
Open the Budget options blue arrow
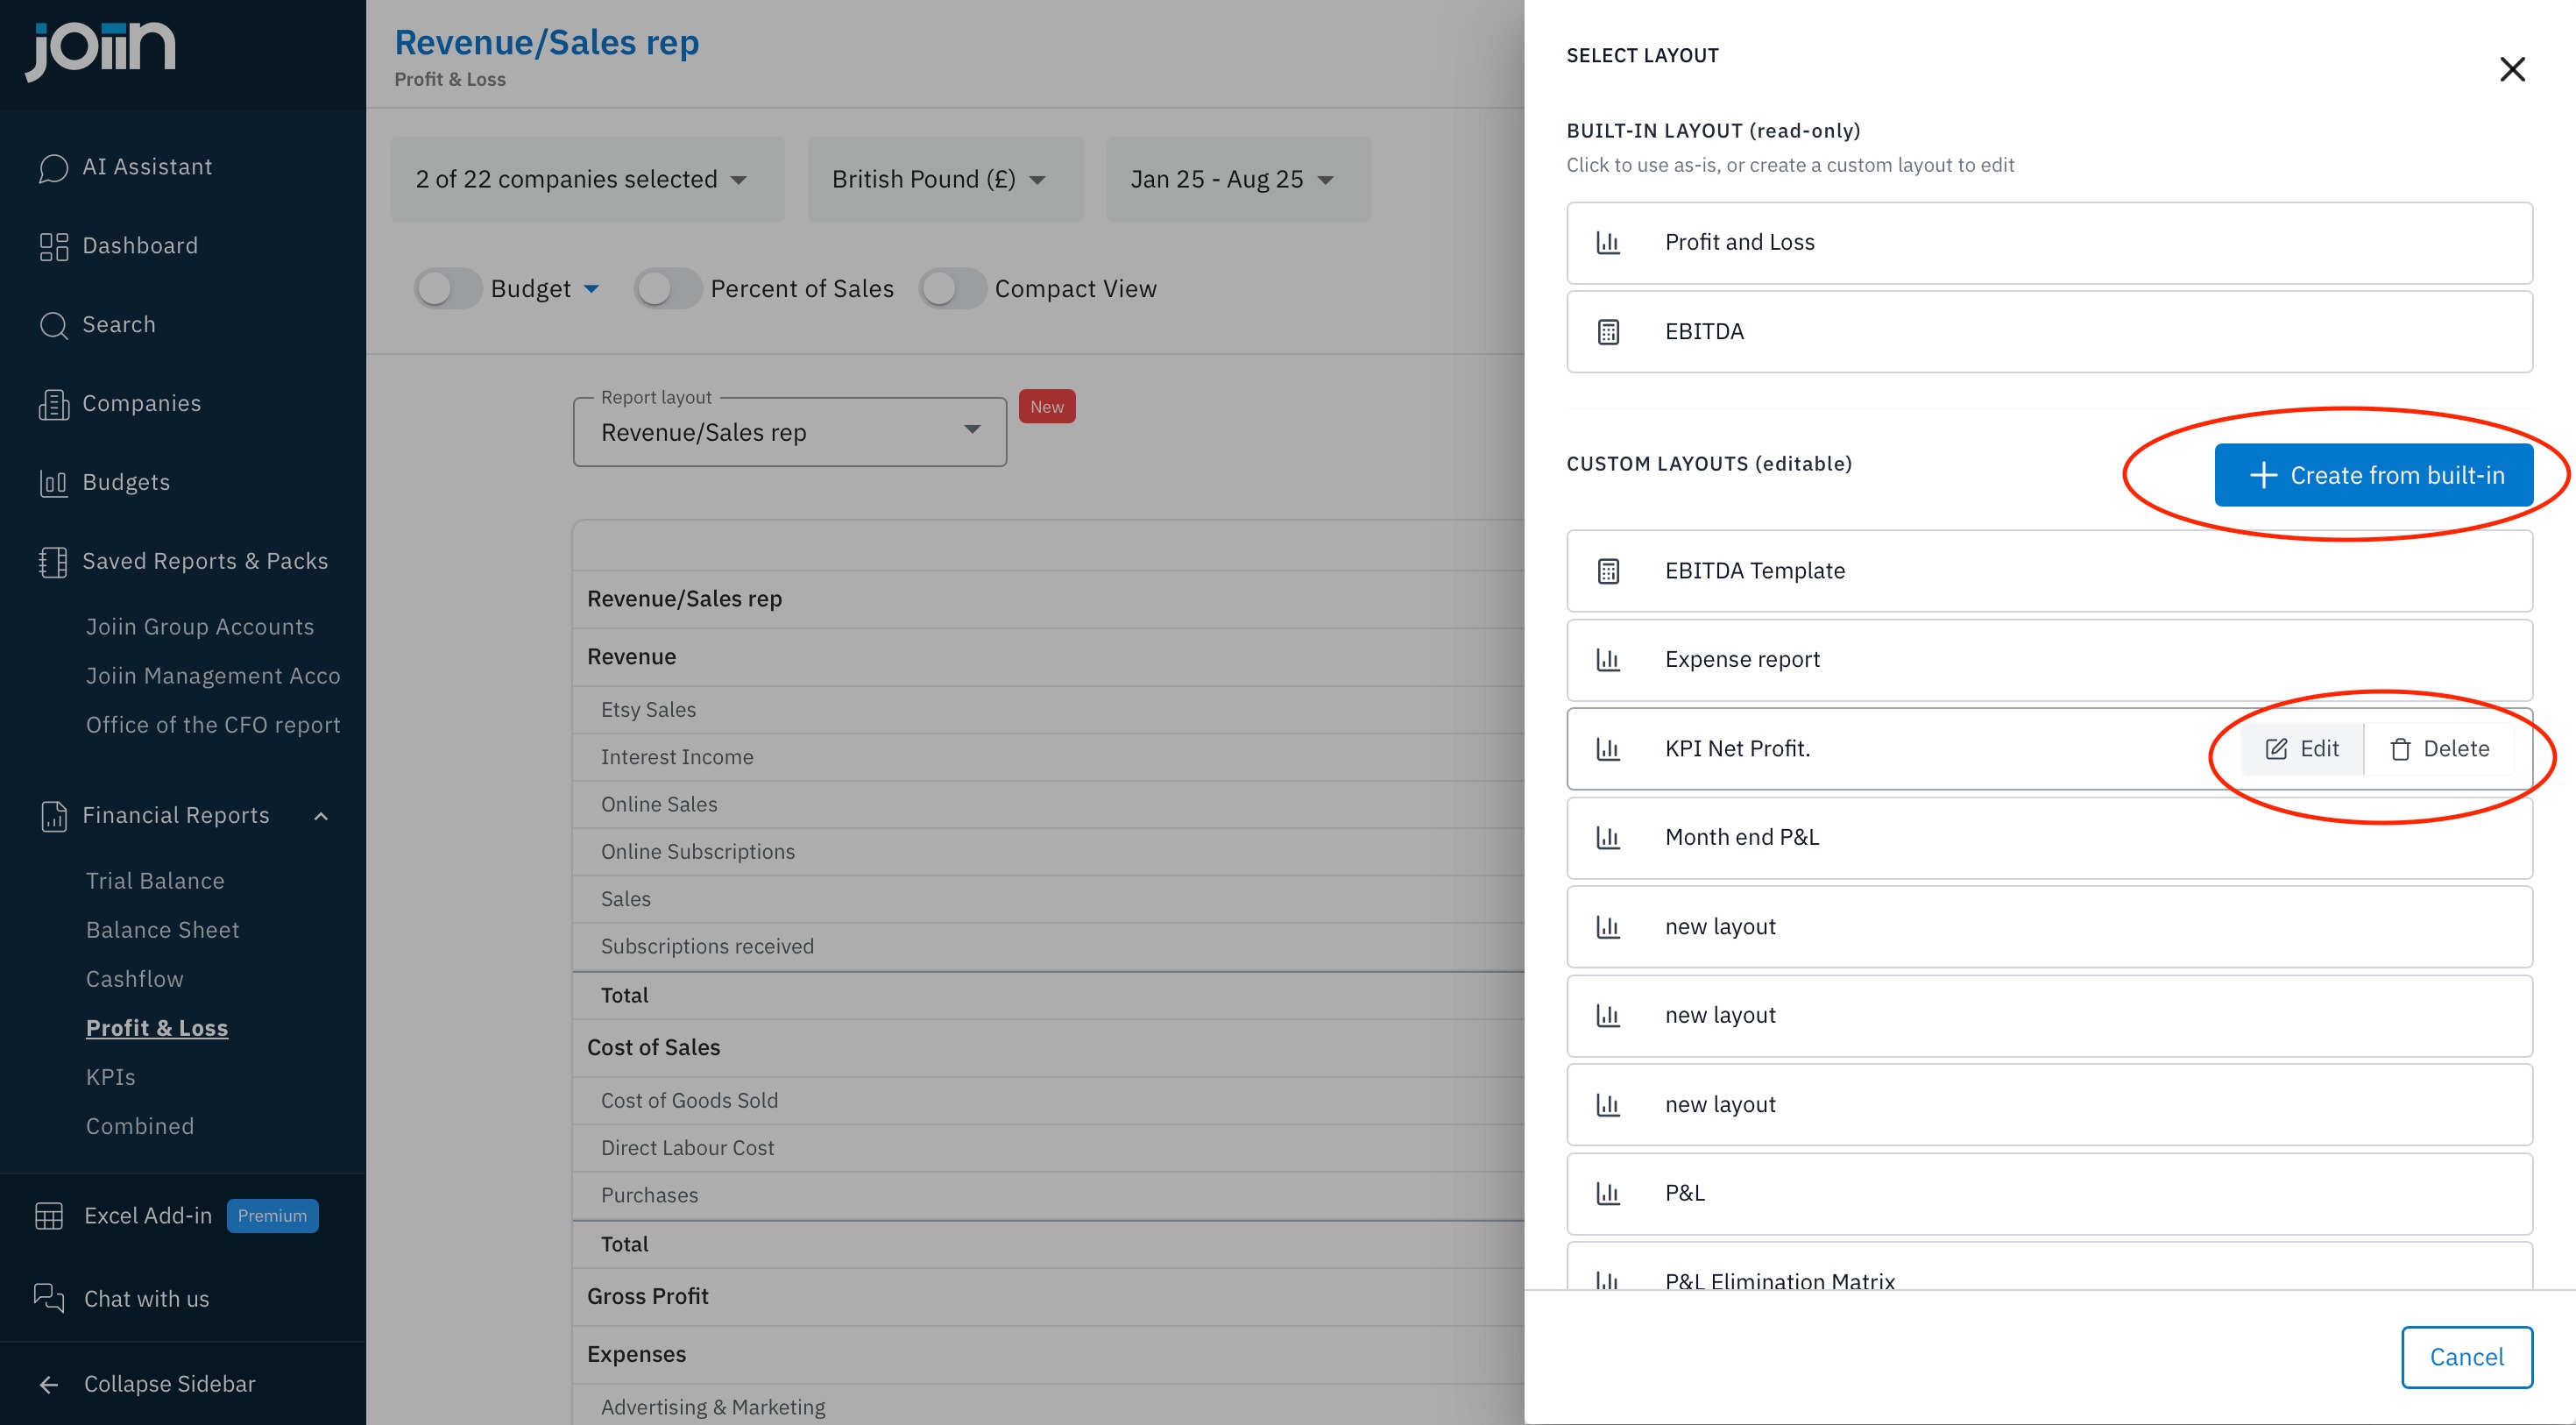[x=591, y=289]
